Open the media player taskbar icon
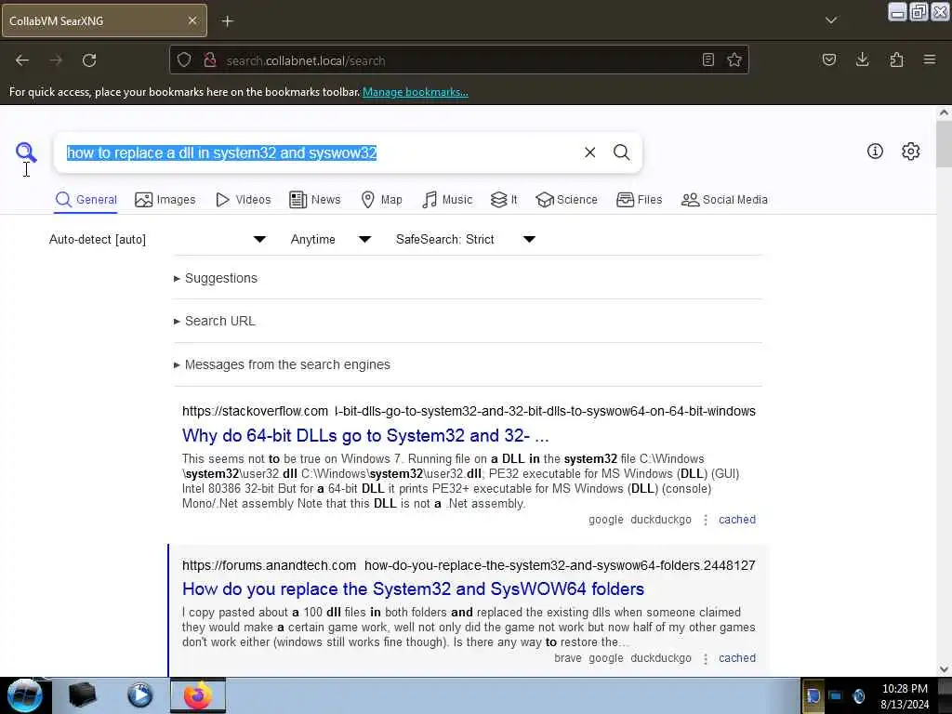 (x=139, y=695)
